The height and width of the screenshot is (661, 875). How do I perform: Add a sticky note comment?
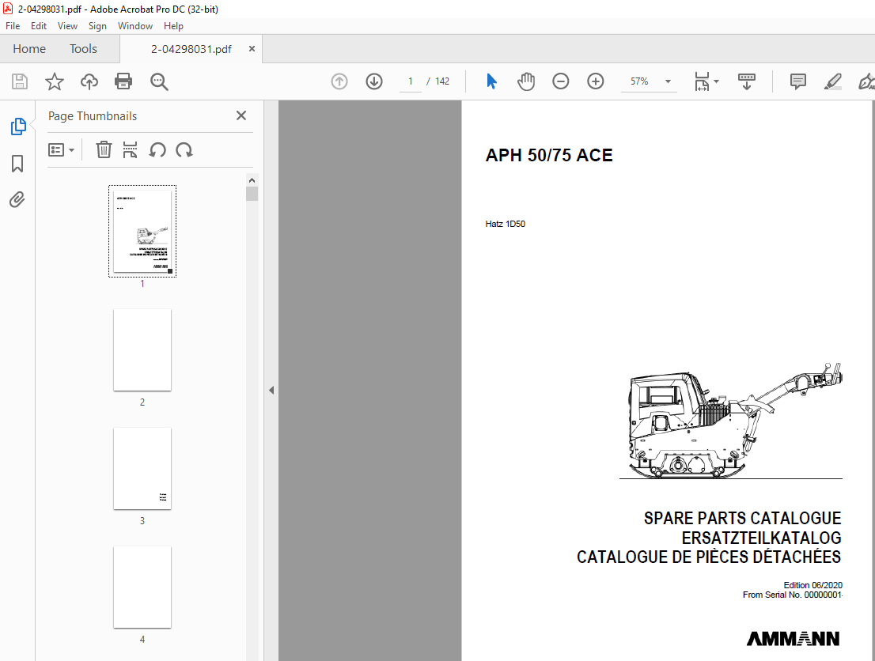point(798,81)
